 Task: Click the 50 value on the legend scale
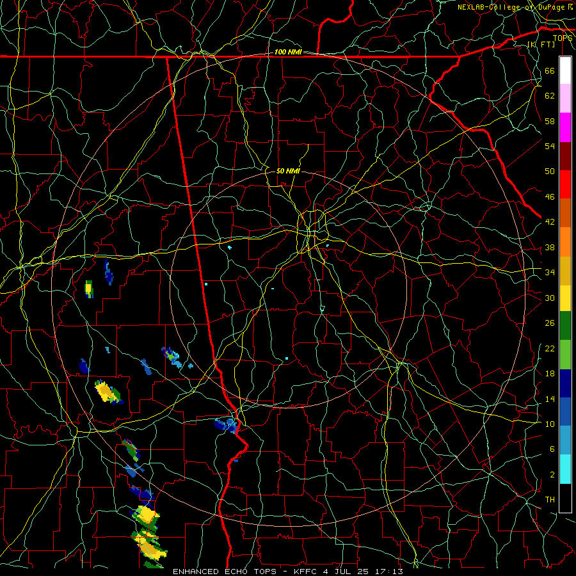[550, 171]
